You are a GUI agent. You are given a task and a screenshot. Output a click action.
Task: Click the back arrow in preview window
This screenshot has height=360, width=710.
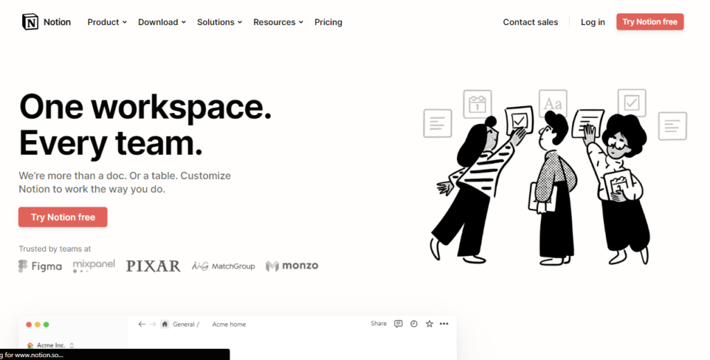(x=141, y=324)
